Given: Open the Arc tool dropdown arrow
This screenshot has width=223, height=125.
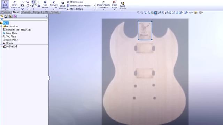Looking at the screenshot, I should tap(30, 6).
